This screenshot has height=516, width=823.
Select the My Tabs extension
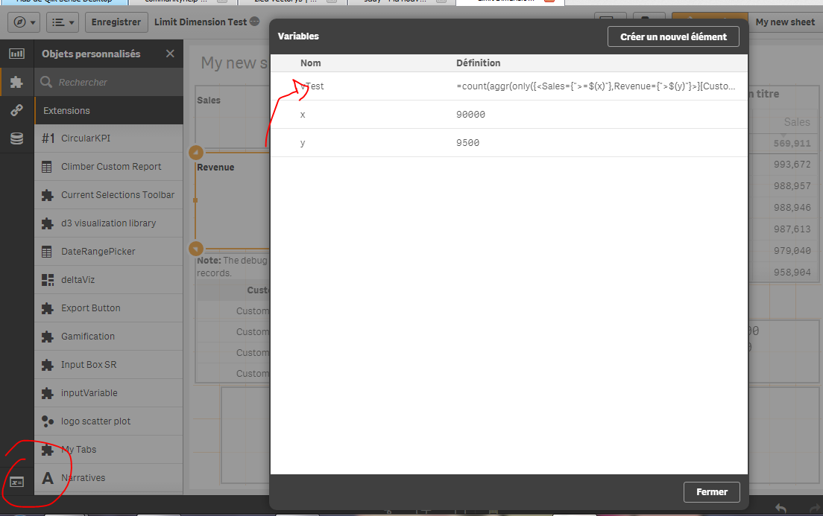109,450
